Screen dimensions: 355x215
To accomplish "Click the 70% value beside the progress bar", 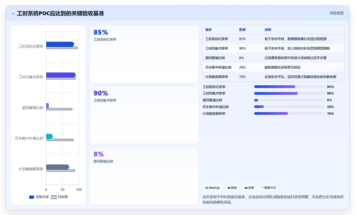I will pyautogui.click(x=330, y=114).
